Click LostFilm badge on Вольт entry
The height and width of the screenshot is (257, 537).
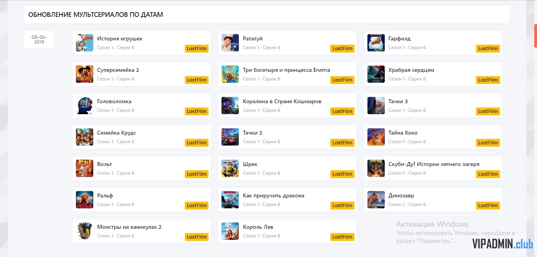(x=197, y=174)
